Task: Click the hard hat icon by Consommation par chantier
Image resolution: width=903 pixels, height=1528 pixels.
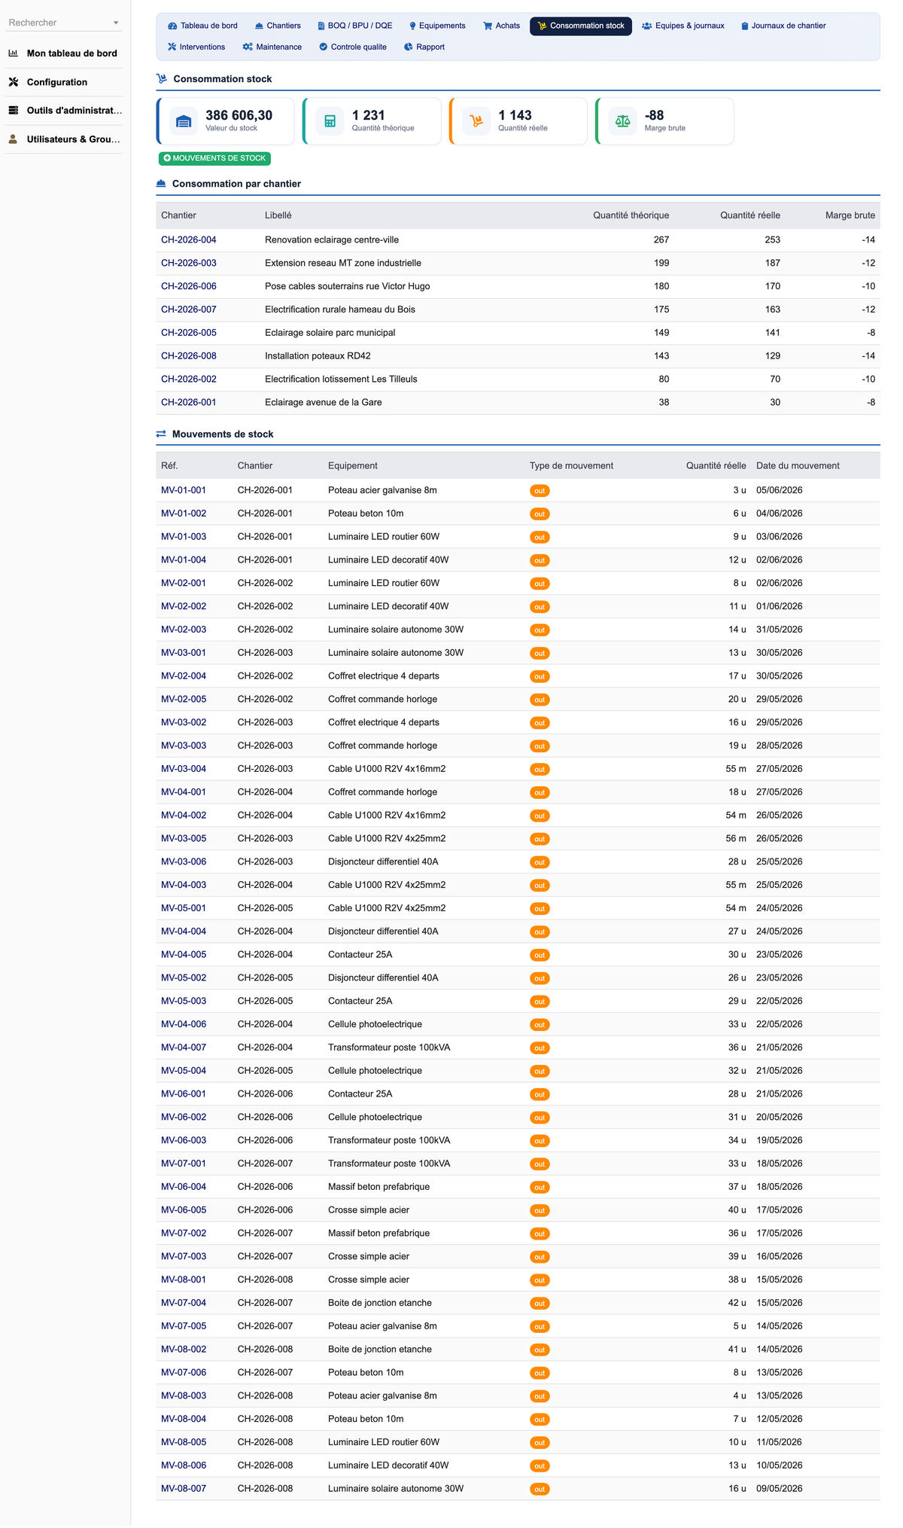Action: click(x=161, y=184)
